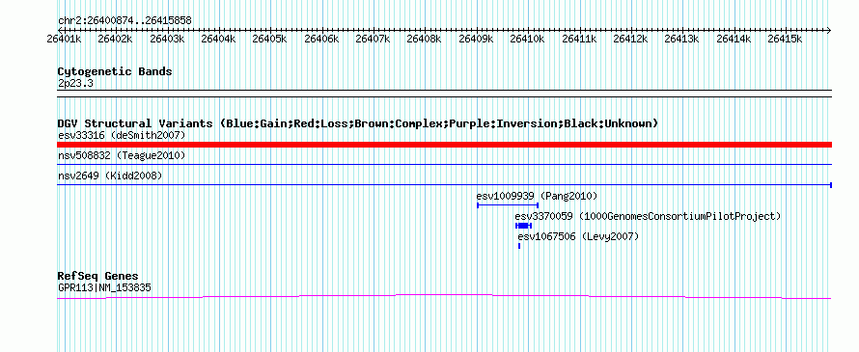Select the Cytogenetic Bands track title
The width and height of the screenshot is (859, 352).
click(115, 71)
